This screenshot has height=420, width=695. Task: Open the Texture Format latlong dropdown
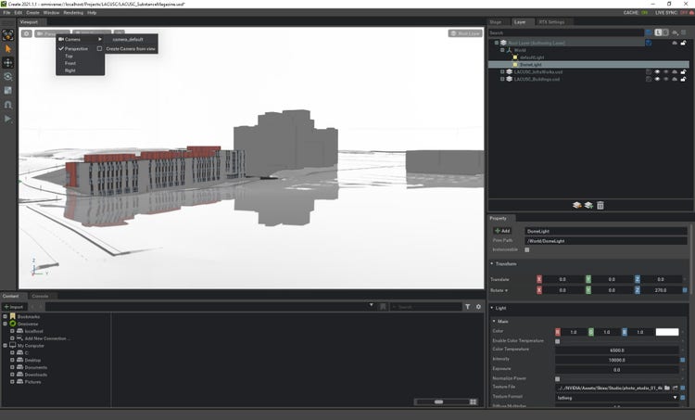click(617, 398)
